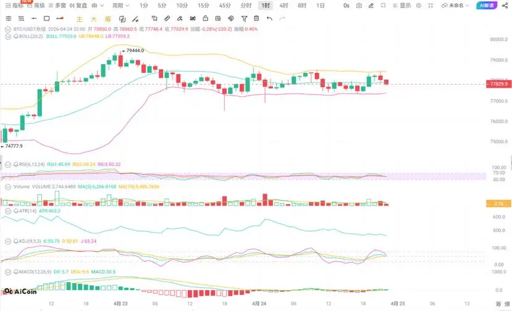The image size is (512, 311).
Task: Open the 高级 advanced panel
Action: [36, 6]
